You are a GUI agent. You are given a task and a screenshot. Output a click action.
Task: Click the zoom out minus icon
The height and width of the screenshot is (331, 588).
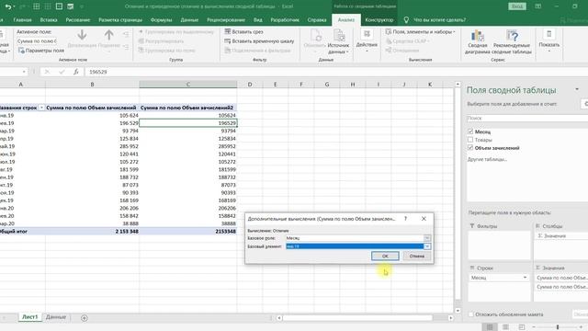[x=534, y=327]
